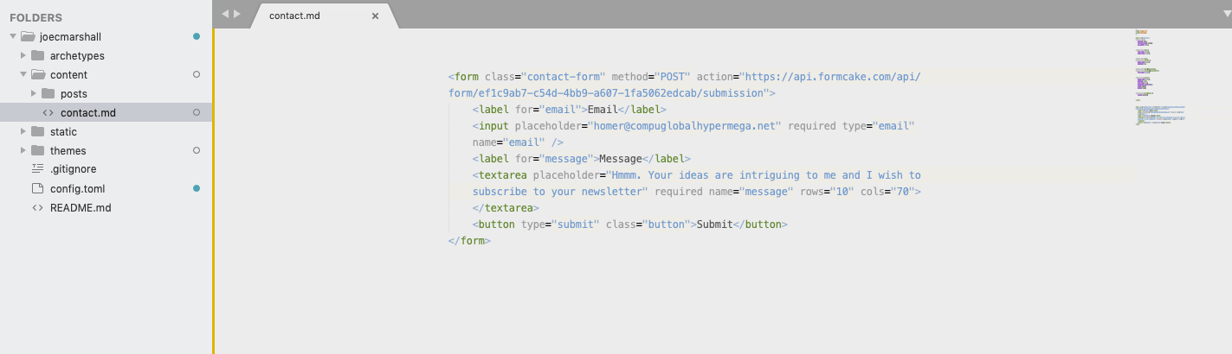Click the contact.md code file icon
This screenshot has width=1232, height=354.
48,113
